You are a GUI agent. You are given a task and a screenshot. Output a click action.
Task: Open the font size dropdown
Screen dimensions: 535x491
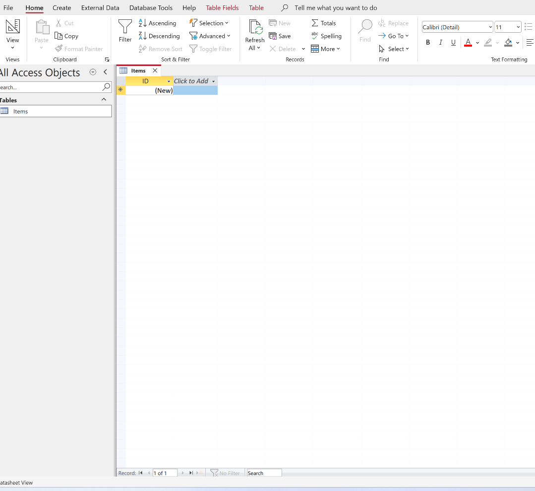[x=515, y=27]
